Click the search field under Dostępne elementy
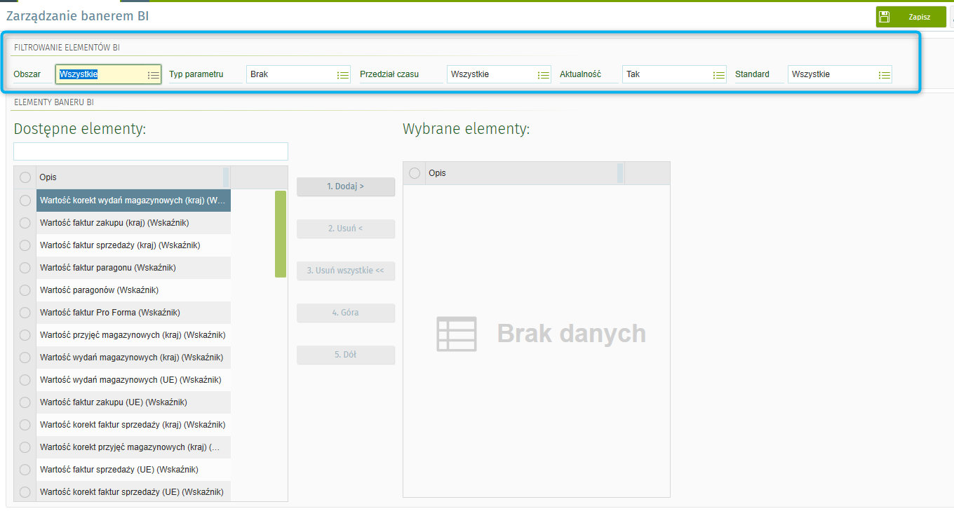This screenshot has height=530, width=954. pyautogui.click(x=150, y=151)
